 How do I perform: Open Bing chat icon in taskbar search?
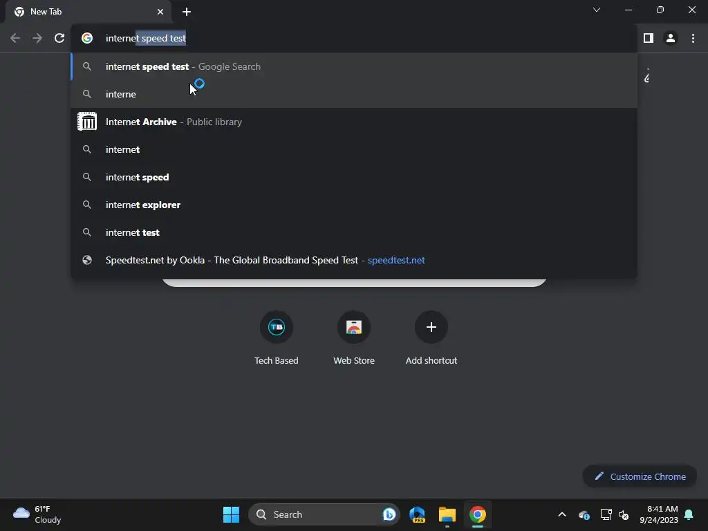pos(389,514)
